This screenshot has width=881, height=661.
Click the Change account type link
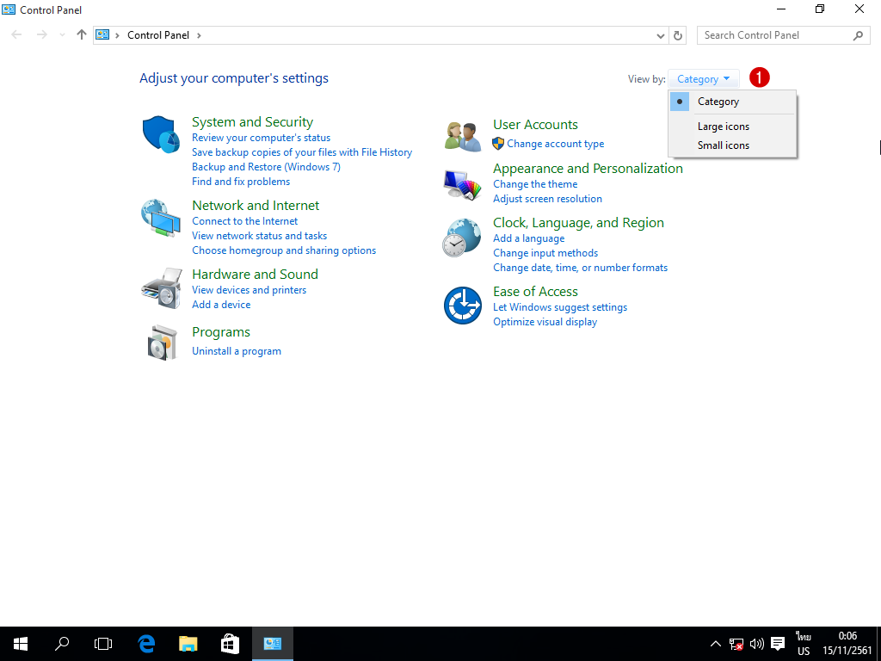(x=555, y=144)
